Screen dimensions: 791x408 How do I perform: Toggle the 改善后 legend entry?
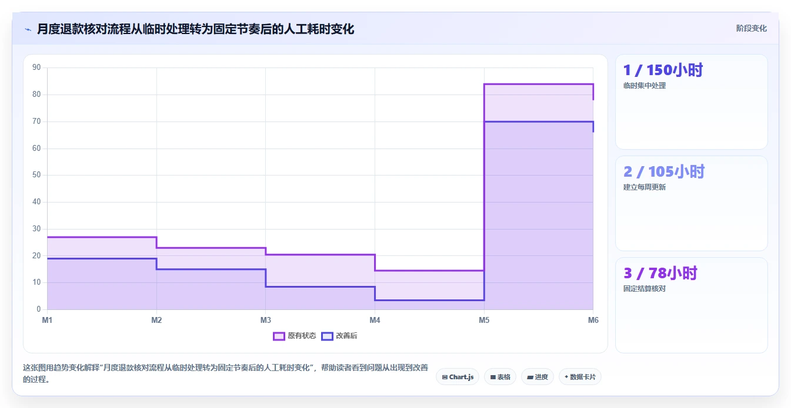[339, 336]
